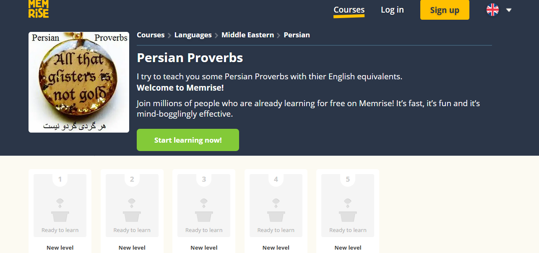Go to Courses breadcrumb link
The height and width of the screenshot is (253, 539).
(151, 35)
